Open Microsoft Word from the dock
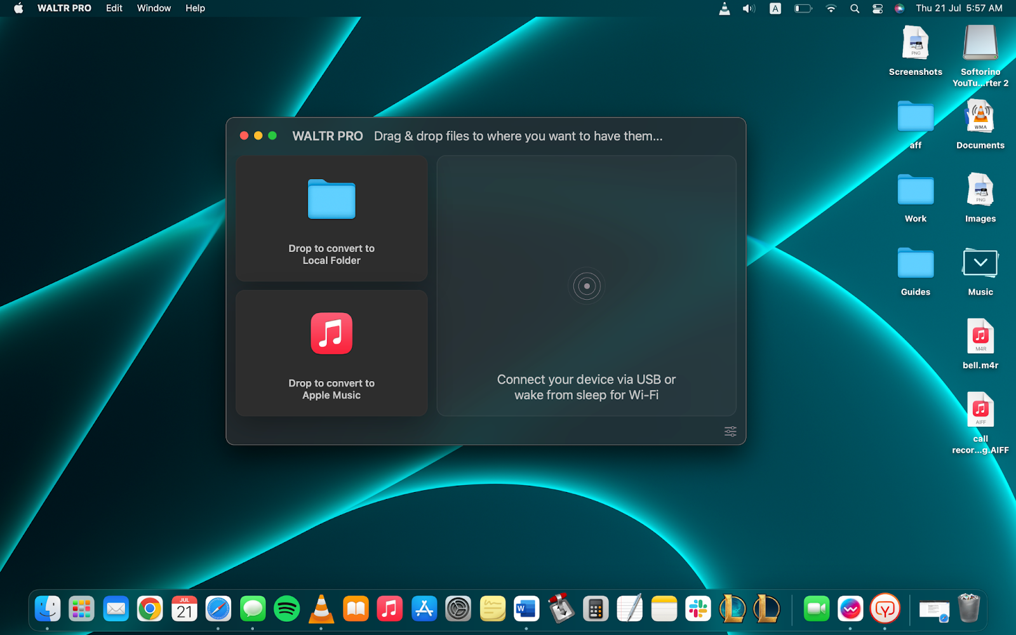This screenshot has height=635, width=1016. 526,609
